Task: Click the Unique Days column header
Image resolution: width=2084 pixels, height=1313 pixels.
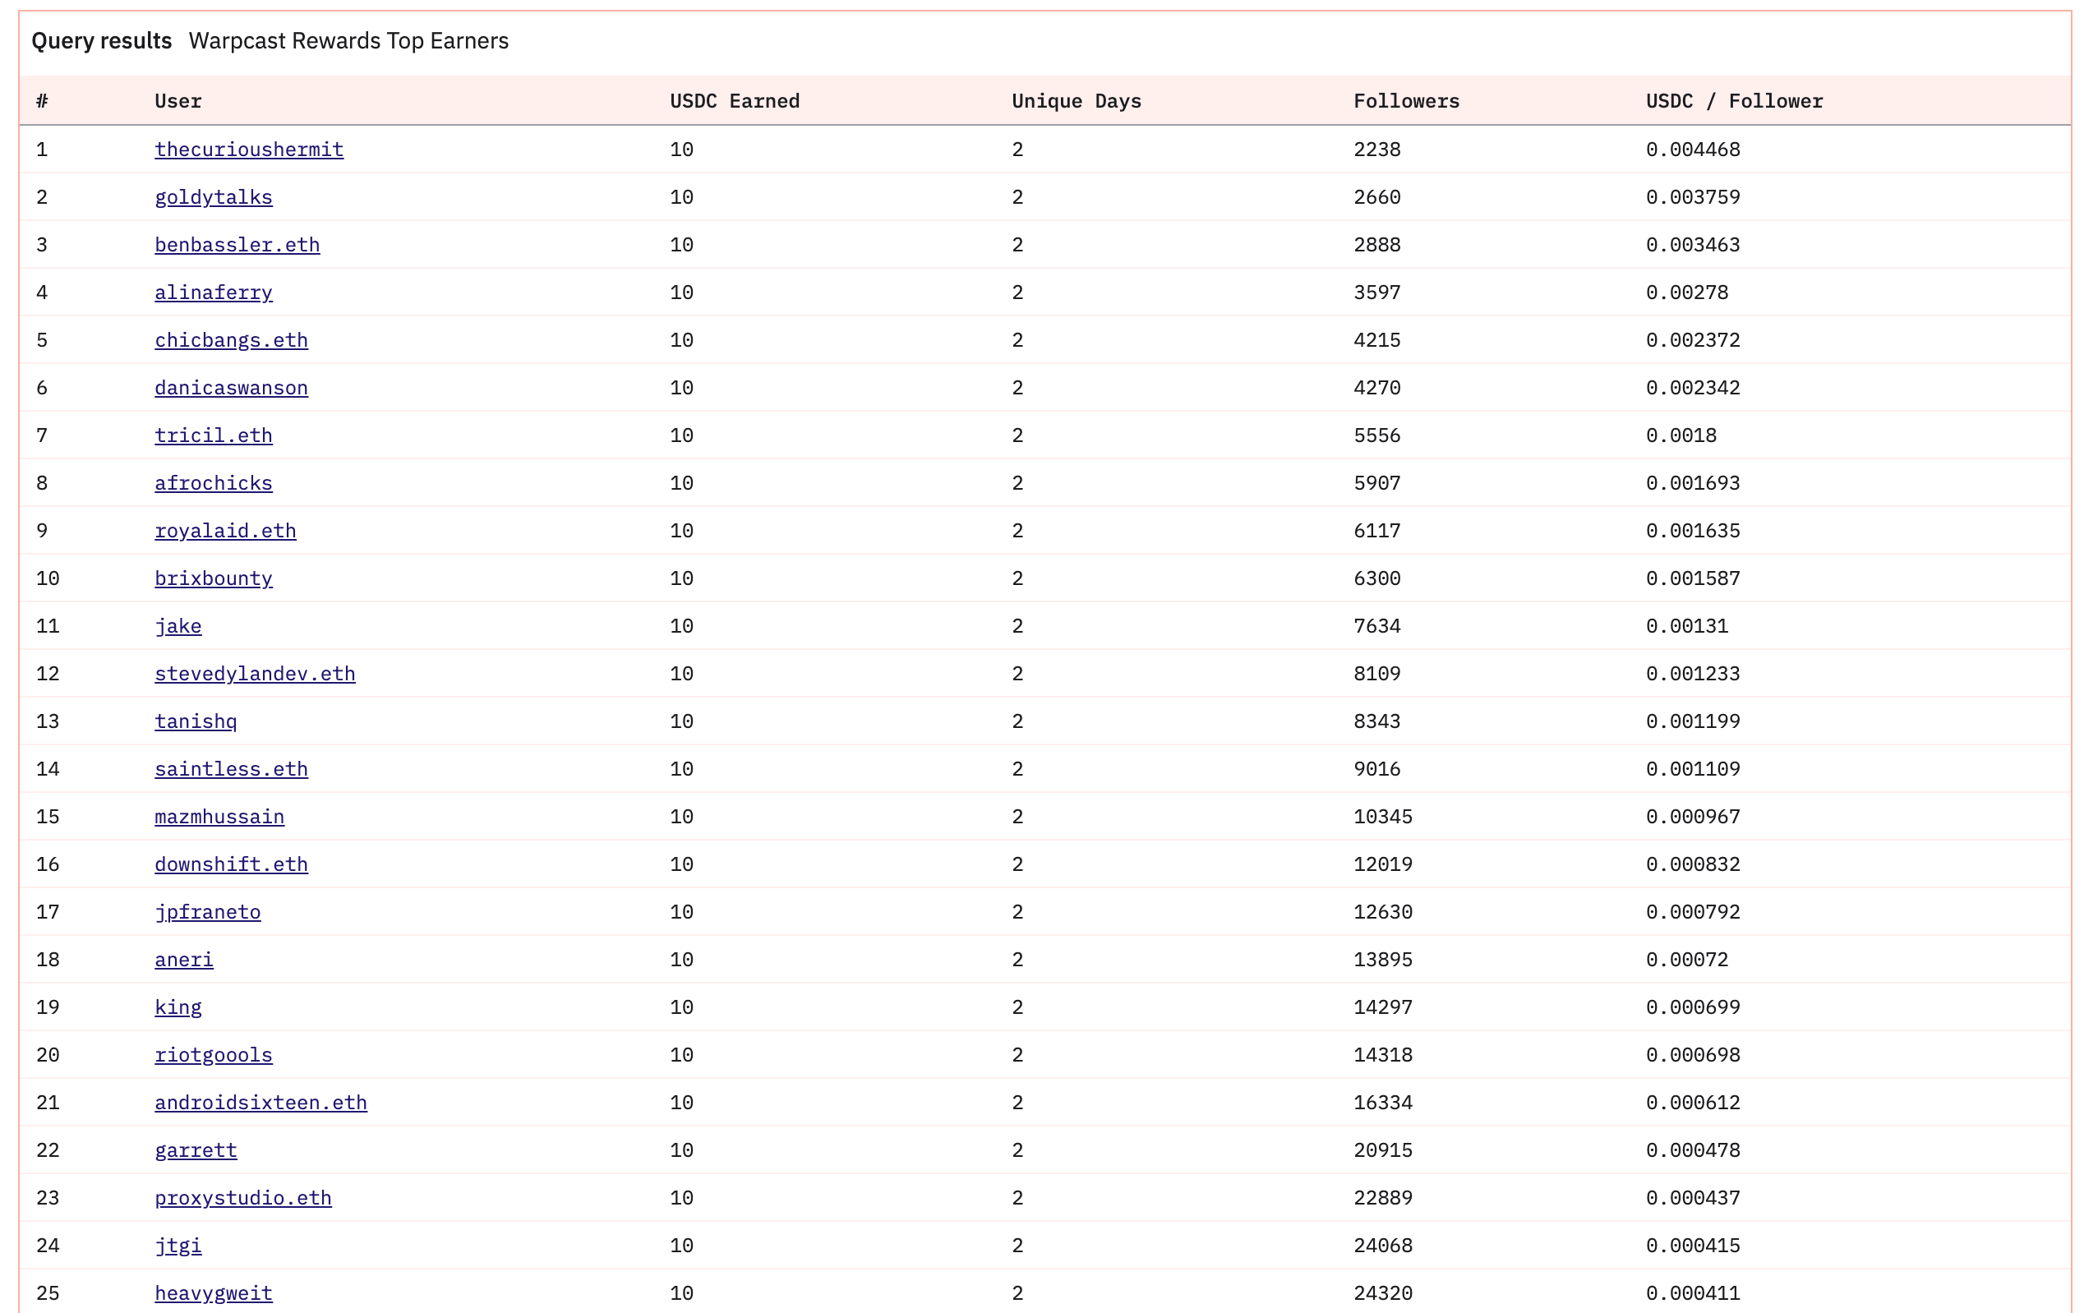Action: click(x=1076, y=100)
